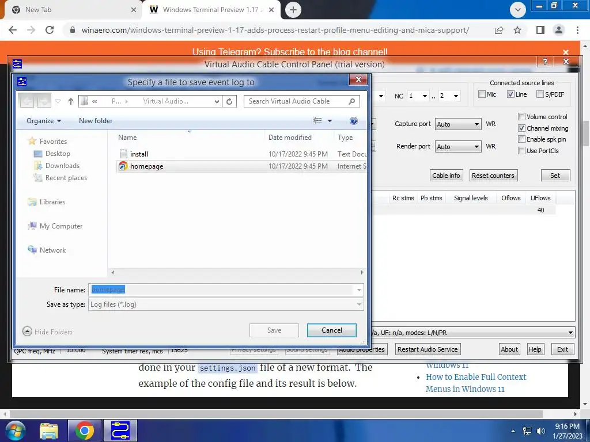Screen dimensions: 590x442
Task: Tick the Use PortCls checkbox
Action: (521, 150)
